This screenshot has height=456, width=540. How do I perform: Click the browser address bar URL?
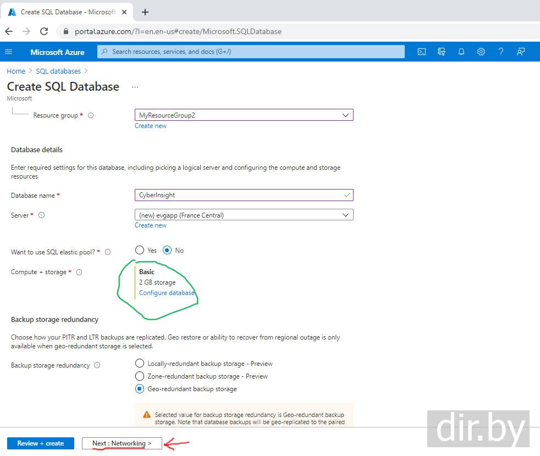coord(178,31)
